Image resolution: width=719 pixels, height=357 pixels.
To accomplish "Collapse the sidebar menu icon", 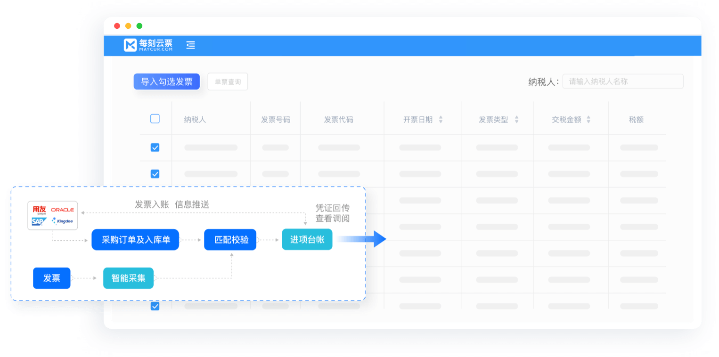I will point(190,45).
